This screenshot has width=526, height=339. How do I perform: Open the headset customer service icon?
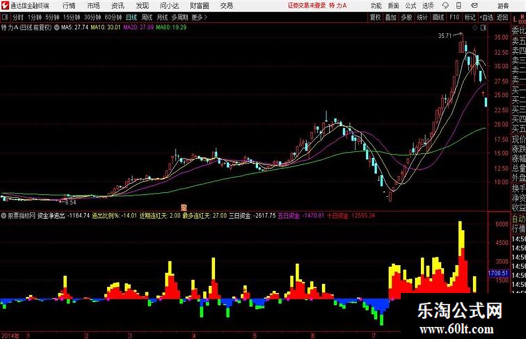[x=445, y=6]
